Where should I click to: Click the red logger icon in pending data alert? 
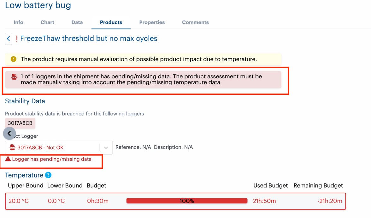click(x=14, y=77)
